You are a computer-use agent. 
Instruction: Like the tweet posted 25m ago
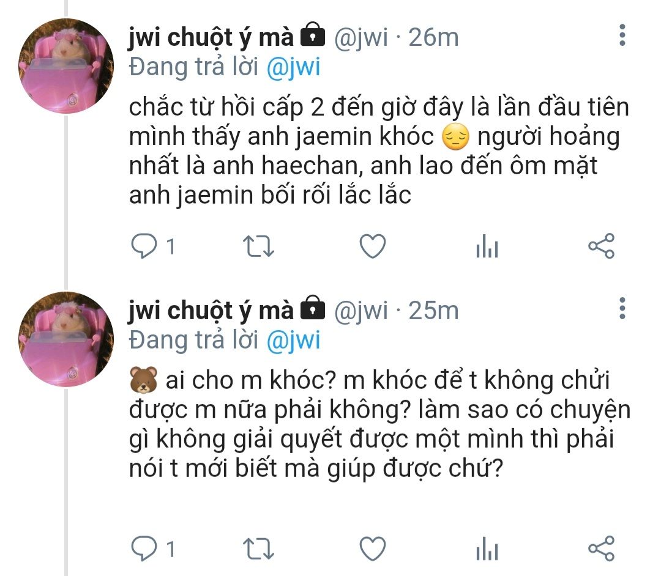[x=372, y=548]
